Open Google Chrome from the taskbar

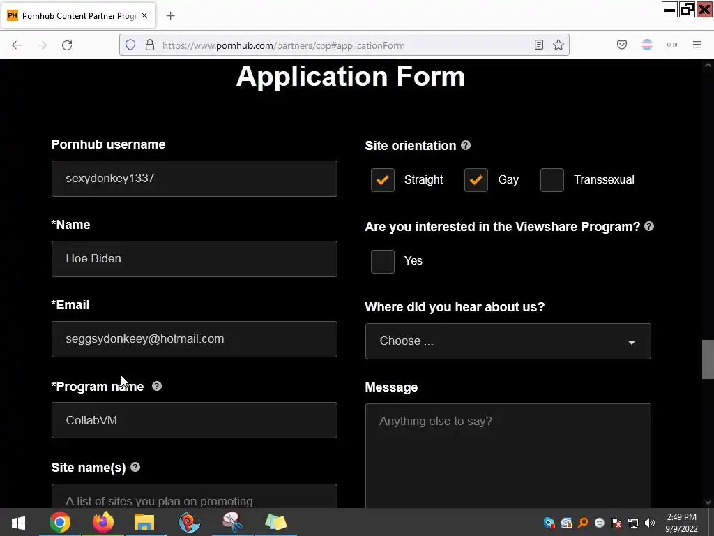click(60, 522)
